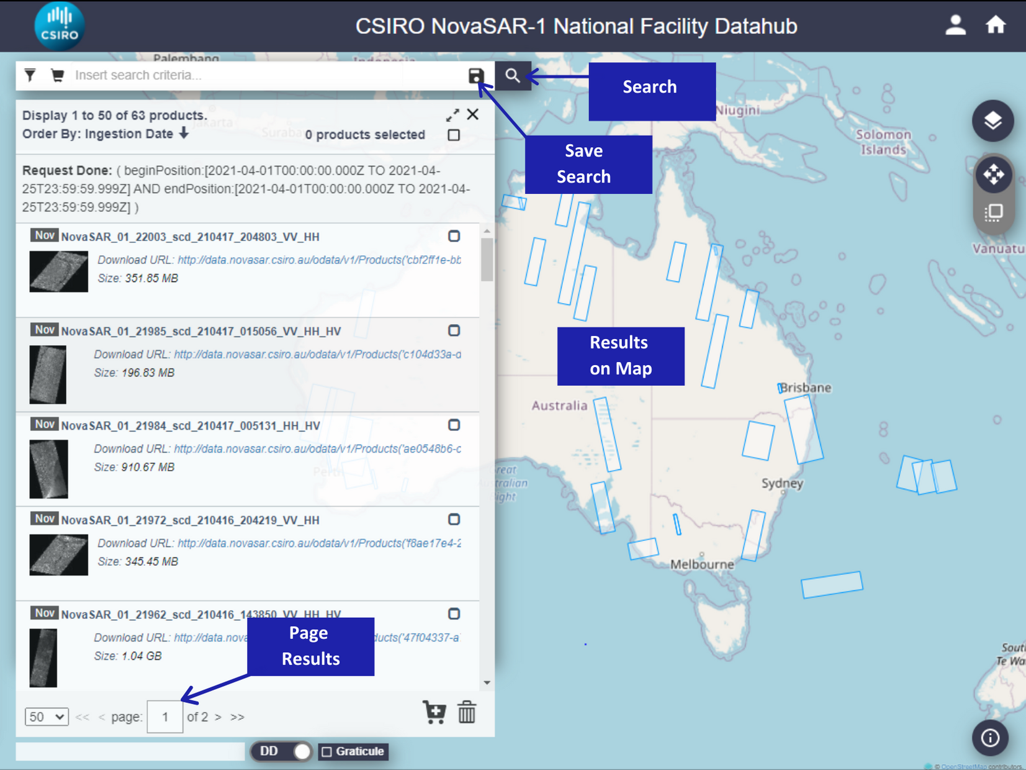Open download URL for NovaSAR_01_21972
The height and width of the screenshot is (770, 1026).
(x=319, y=543)
